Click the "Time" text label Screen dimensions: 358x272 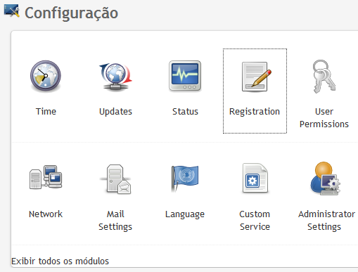point(46,111)
